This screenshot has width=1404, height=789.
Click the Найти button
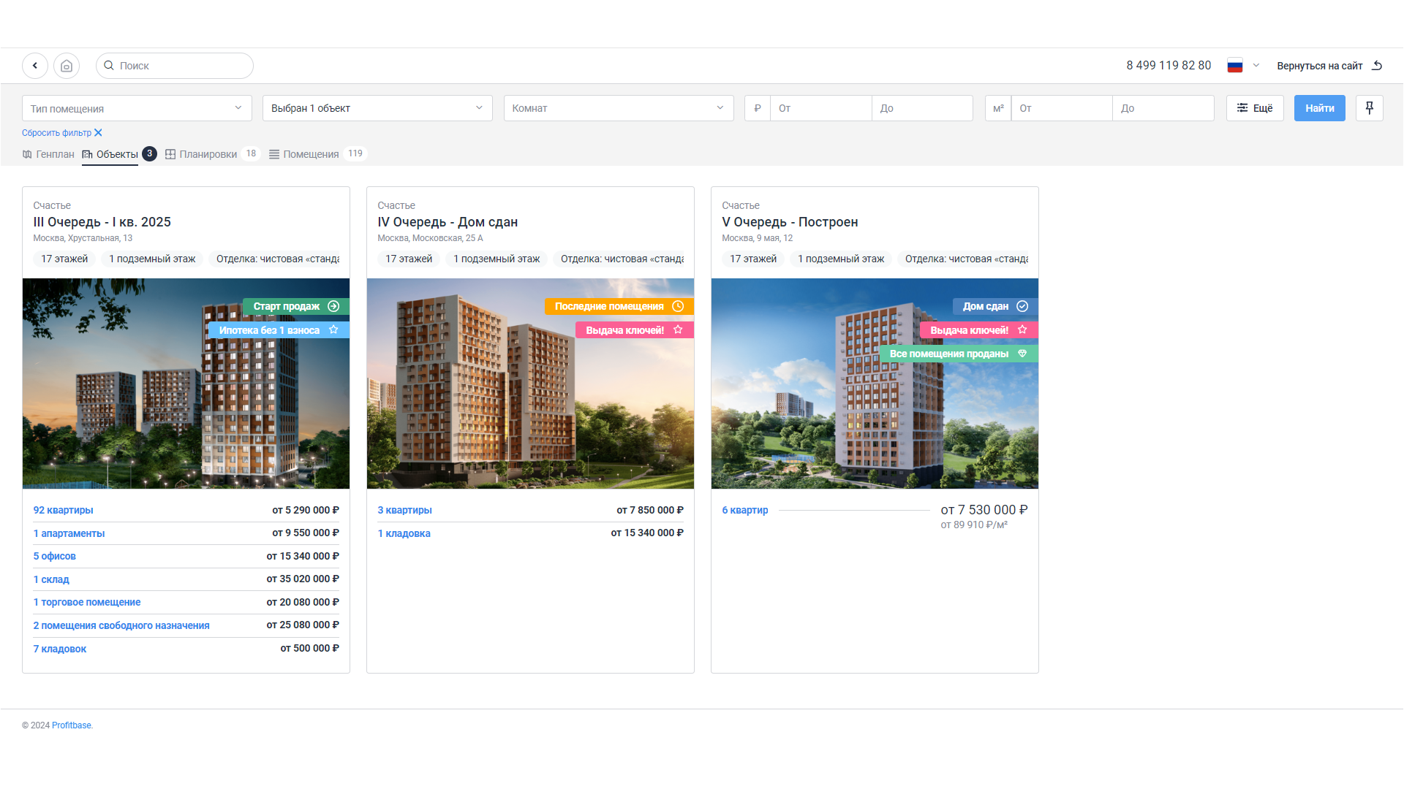pyautogui.click(x=1320, y=108)
